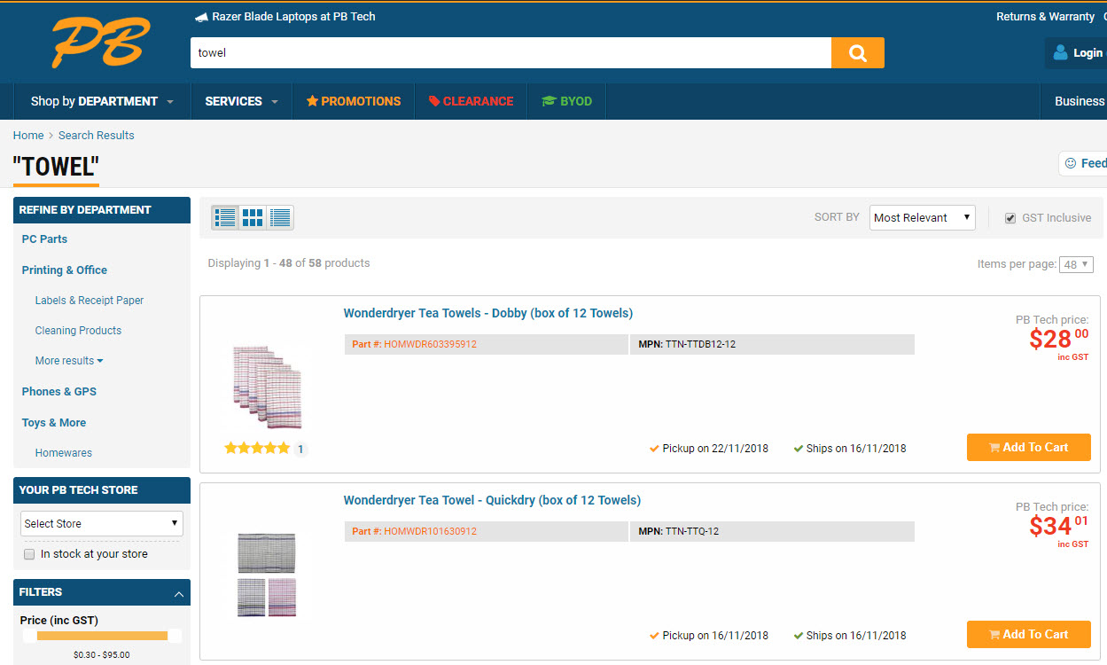Add Dobby tea towels to cart
Screen dimensions: 1107x665
point(1029,448)
